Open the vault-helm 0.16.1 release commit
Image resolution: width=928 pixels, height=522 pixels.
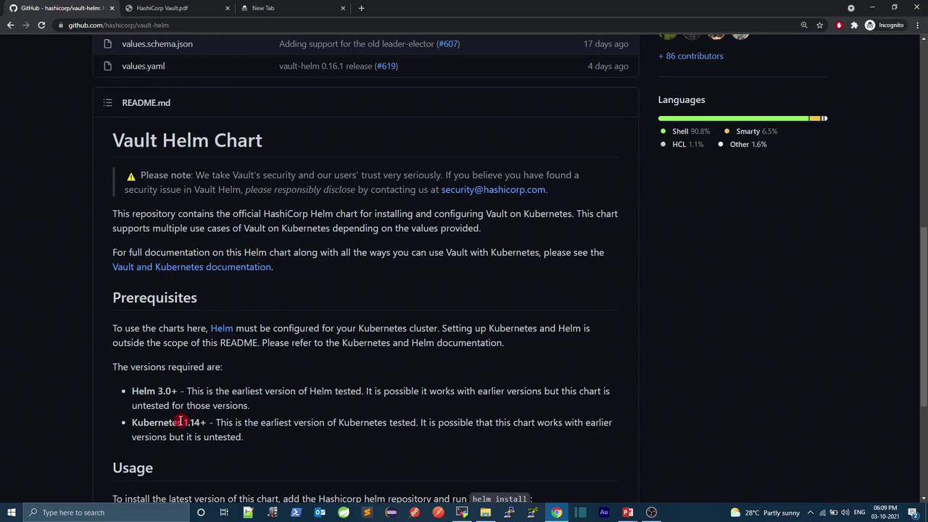pyautogui.click(x=326, y=66)
